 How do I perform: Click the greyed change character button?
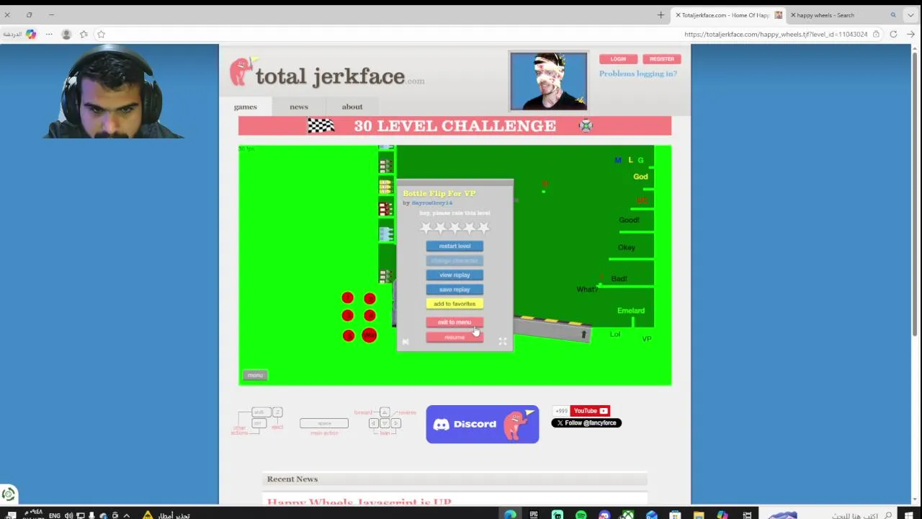455,260
